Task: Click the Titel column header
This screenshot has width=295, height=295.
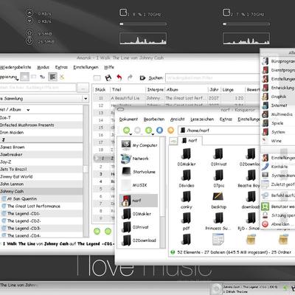Action: pyautogui.click(x=128, y=90)
